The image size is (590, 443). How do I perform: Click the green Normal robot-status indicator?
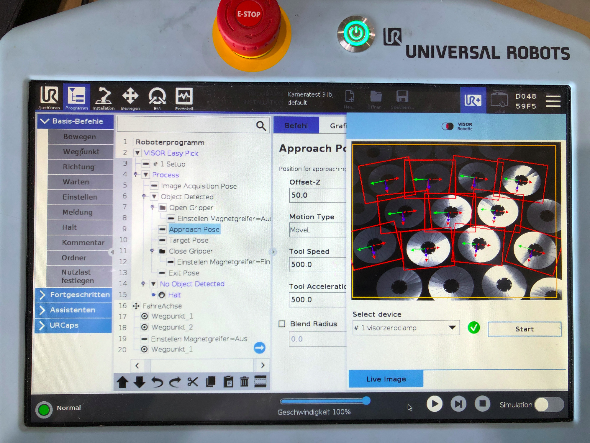(44, 410)
